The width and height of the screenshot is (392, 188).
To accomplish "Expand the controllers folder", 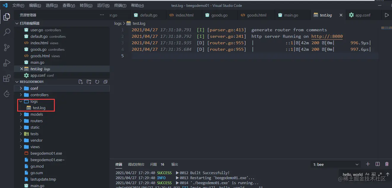I will 21,95.
